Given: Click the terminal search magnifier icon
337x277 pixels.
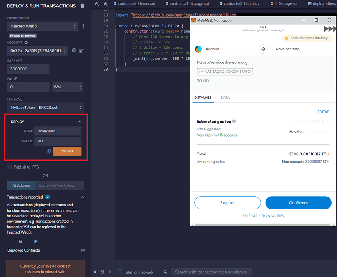Looking at the screenshot, I should click(165, 272).
